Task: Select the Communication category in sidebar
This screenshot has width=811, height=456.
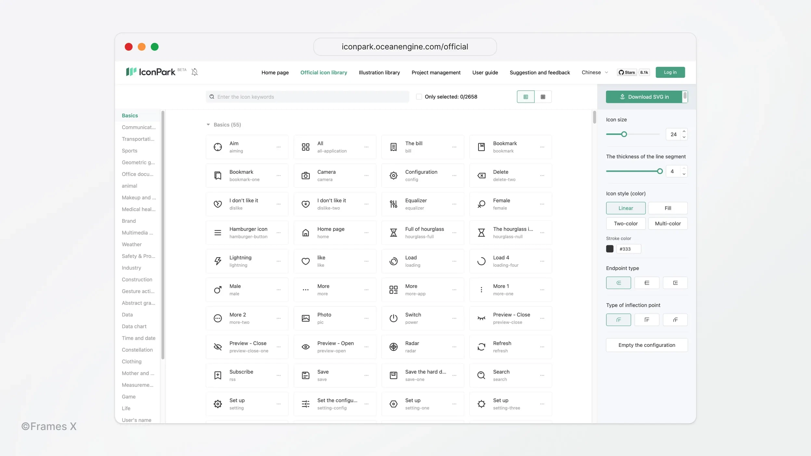Action: tap(138, 127)
